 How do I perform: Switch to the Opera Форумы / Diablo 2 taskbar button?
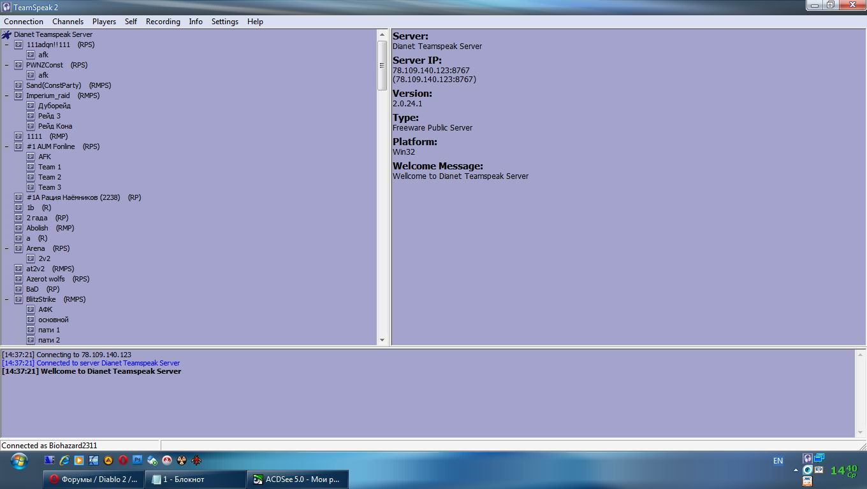(x=94, y=479)
